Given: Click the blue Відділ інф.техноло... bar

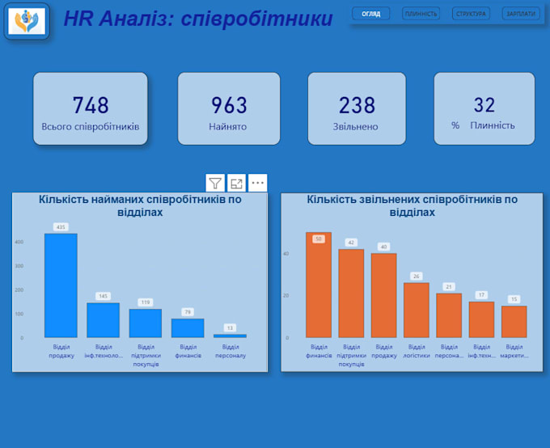Looking at the screenshot, I should tap(104, 320).
